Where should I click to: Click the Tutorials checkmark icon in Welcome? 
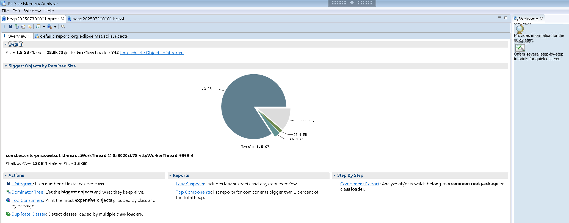pyautogui.click(x=520, y=48)
